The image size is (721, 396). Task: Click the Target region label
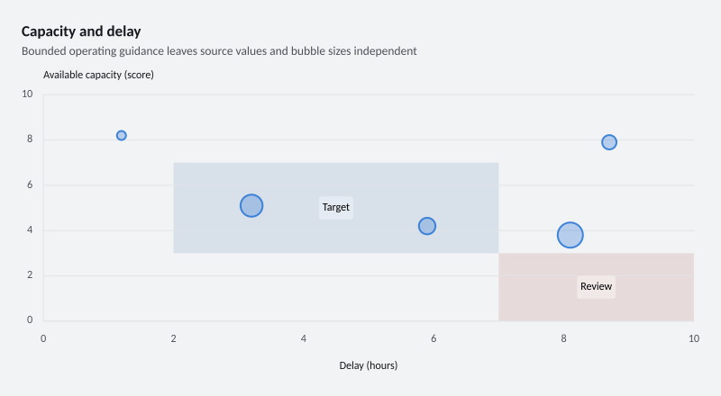coord(336,208)
